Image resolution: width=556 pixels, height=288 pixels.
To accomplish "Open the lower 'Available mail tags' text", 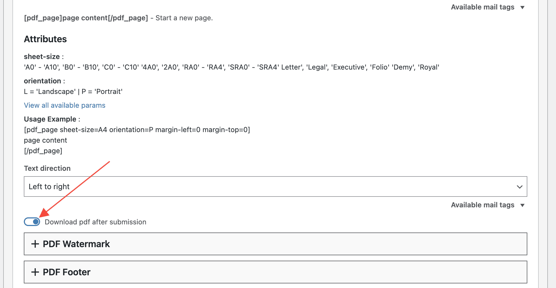I will tap(482, 205).
